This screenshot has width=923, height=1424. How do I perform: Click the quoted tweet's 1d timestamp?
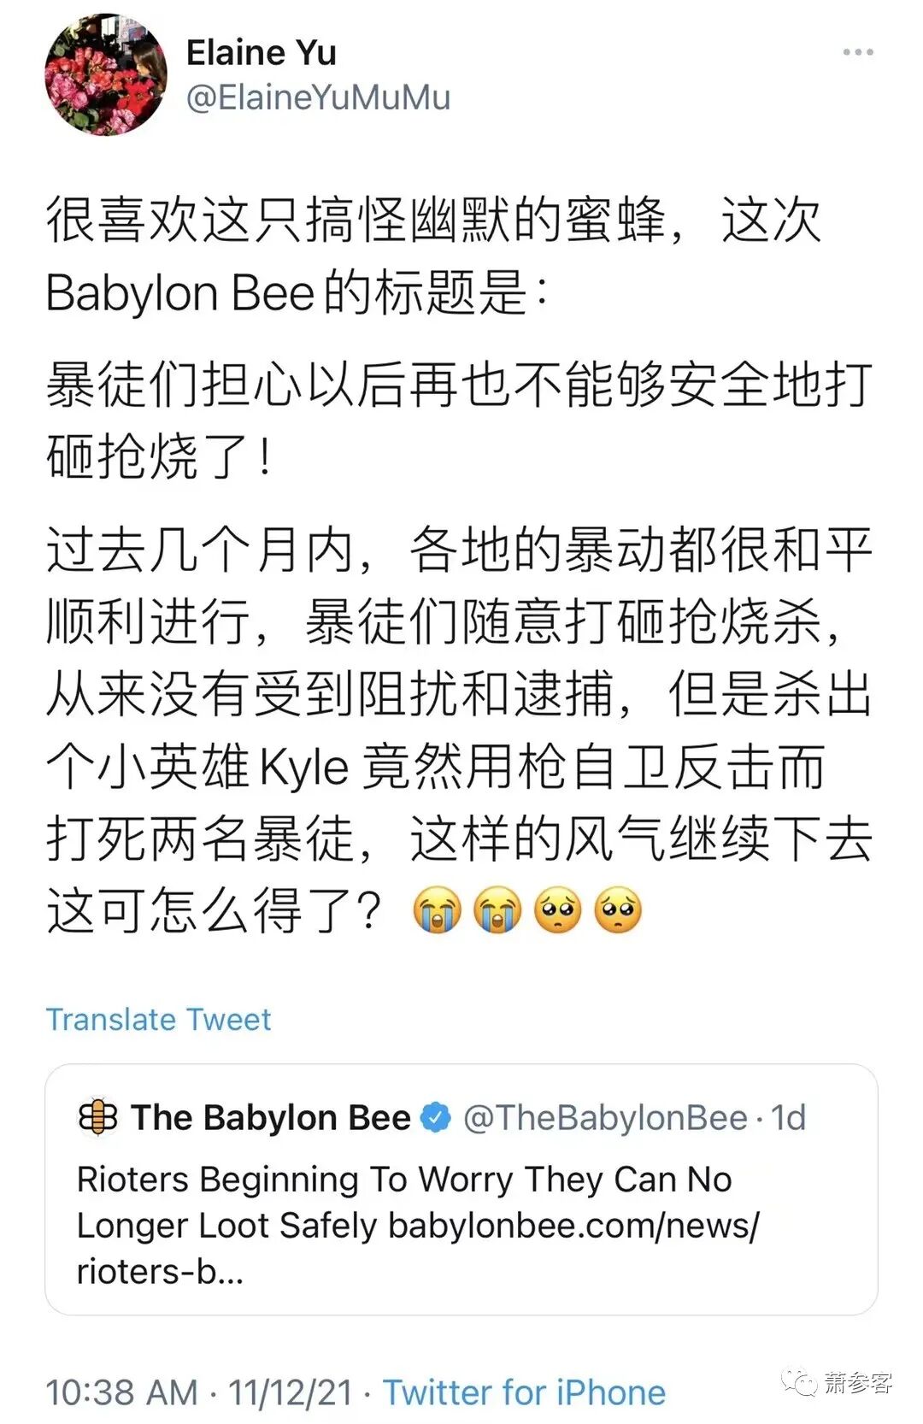click(788, 1117)
